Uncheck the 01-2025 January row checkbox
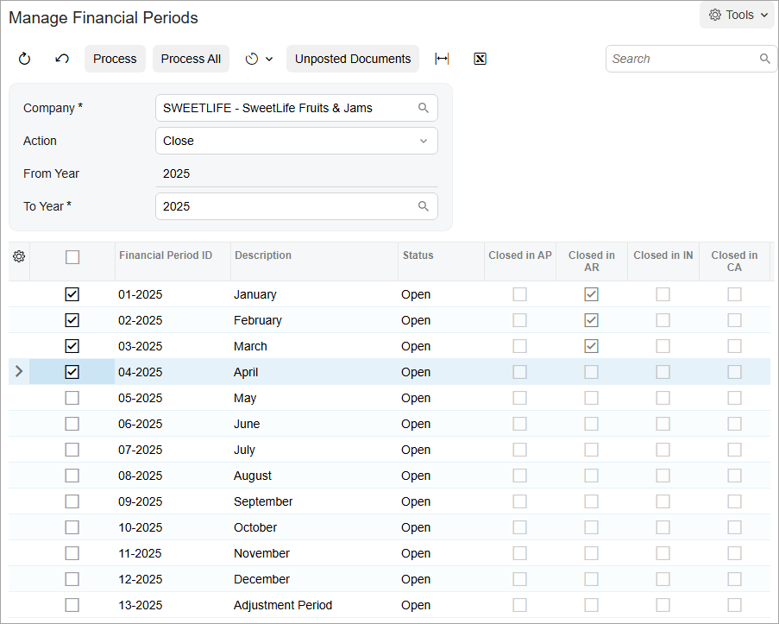This screenshot has height=624, width=779. [x=72, y=294]
